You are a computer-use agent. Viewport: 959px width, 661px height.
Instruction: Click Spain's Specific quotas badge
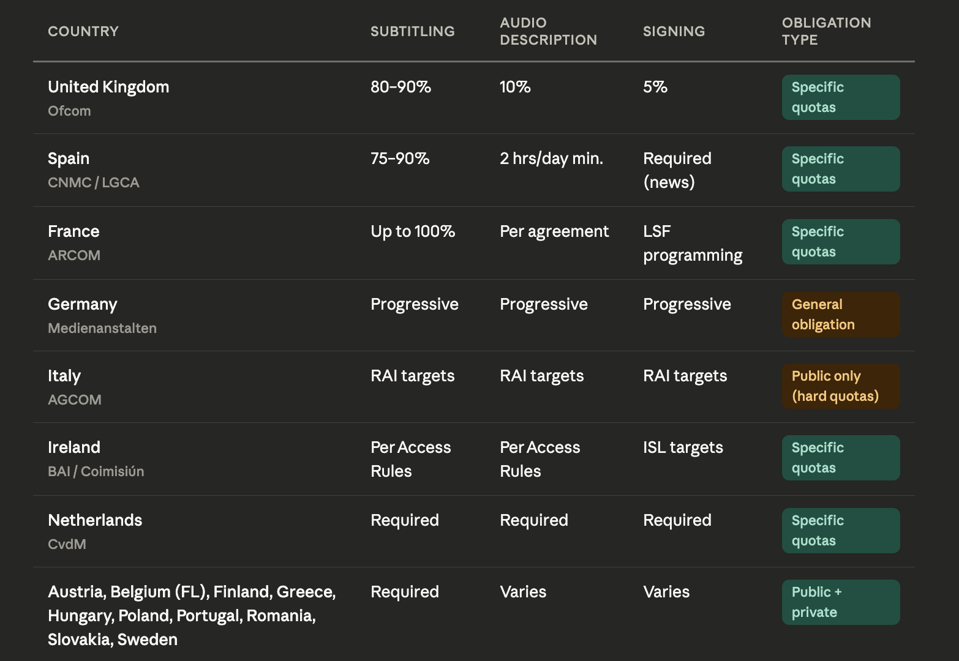840,169
